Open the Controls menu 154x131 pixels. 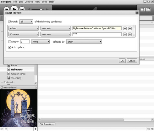(x=29, y=2)
